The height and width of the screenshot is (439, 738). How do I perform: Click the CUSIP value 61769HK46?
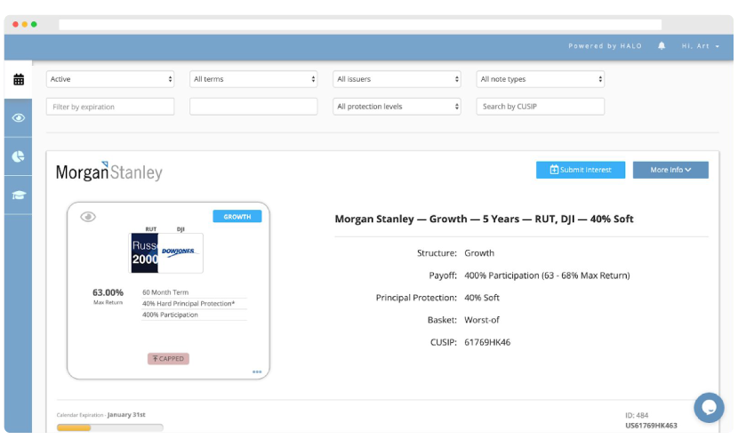click(487, 342)
